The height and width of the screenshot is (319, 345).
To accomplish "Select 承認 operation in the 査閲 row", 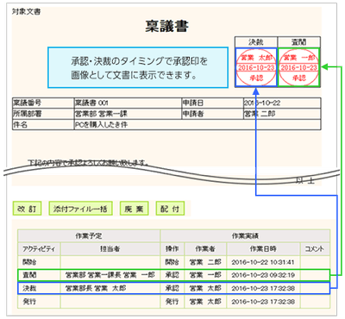I will point(172,275).
